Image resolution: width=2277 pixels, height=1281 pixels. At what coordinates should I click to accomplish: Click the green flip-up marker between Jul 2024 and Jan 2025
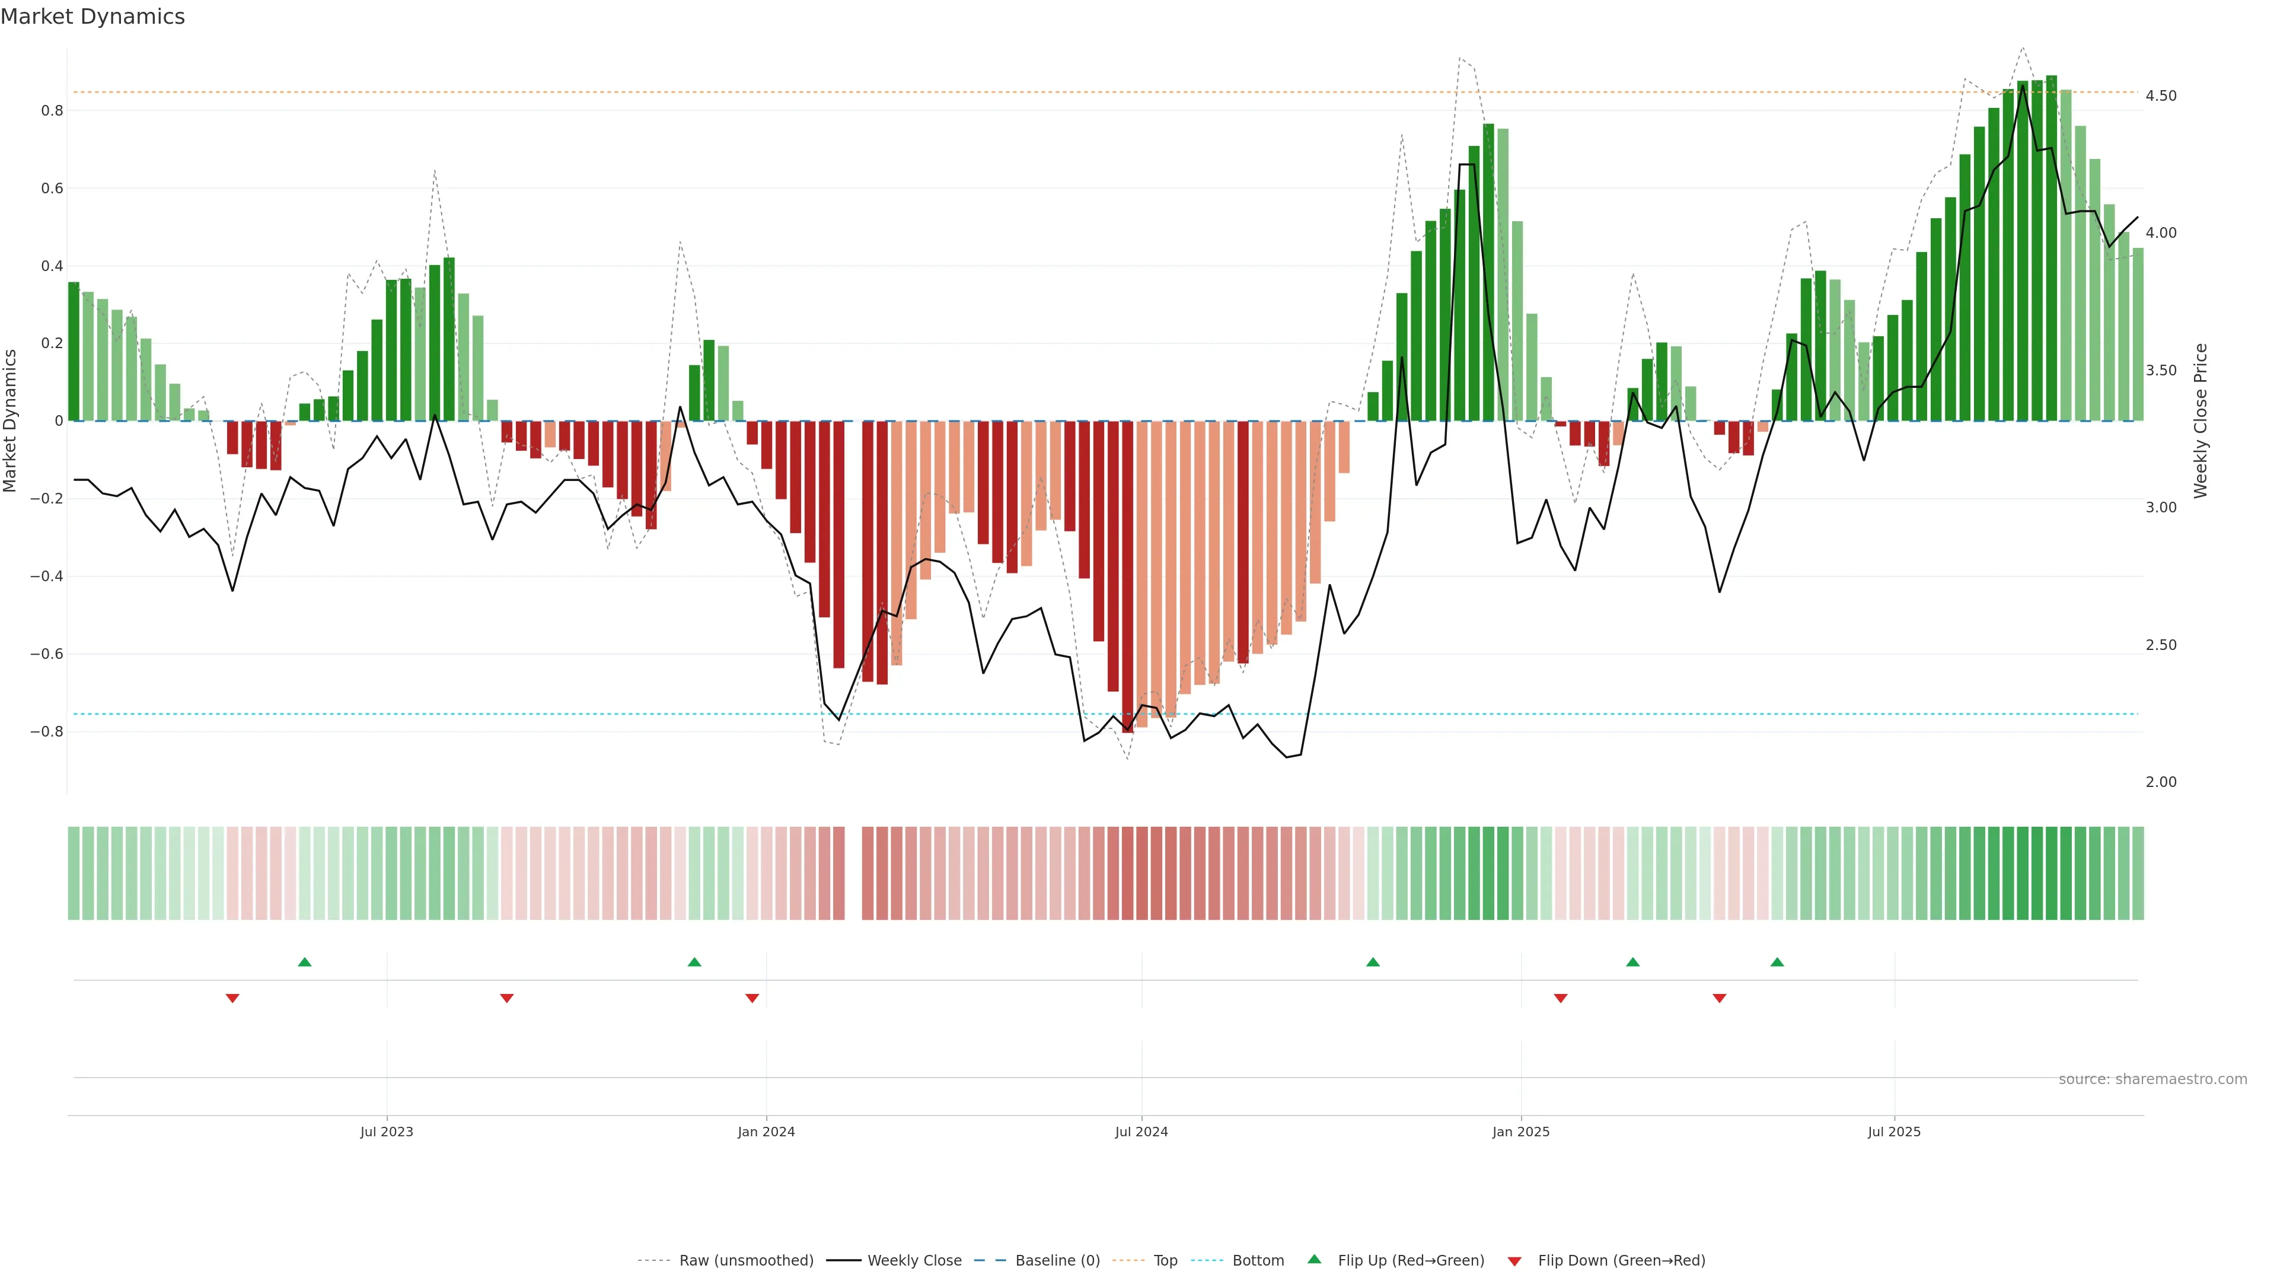click(1373, 962)
